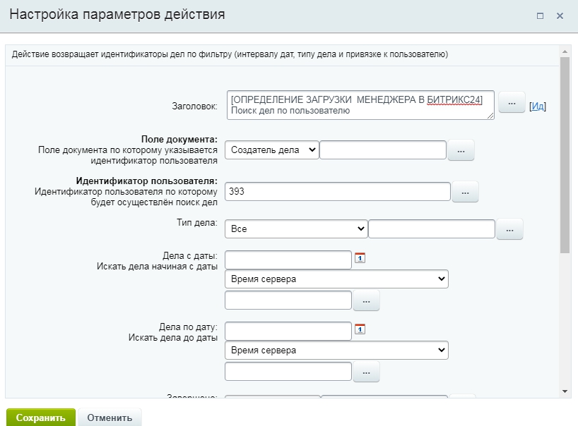Open the 'Создатель дела' dropdown
Image resolution: width=578 pixels, height=426 pixels.
click(x=272, y=150)
